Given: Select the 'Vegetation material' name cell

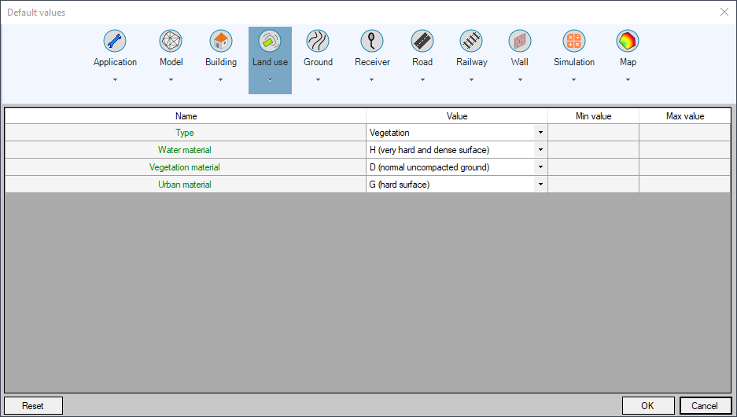Looking at the screenshot, I should click(x=186, y=167).
